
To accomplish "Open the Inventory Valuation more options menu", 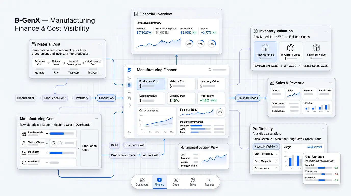I will pyautogui.click(x=326, y=31).
